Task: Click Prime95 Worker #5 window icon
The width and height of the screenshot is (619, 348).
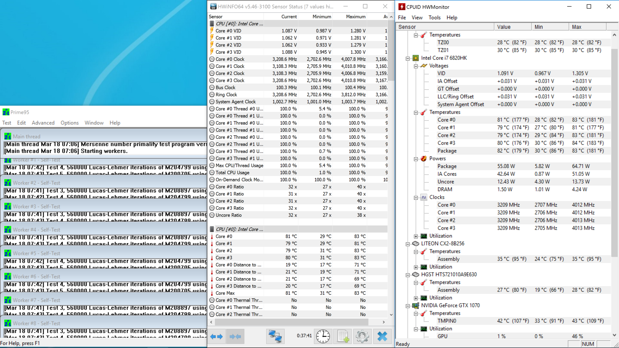Action: click(8, 253)
